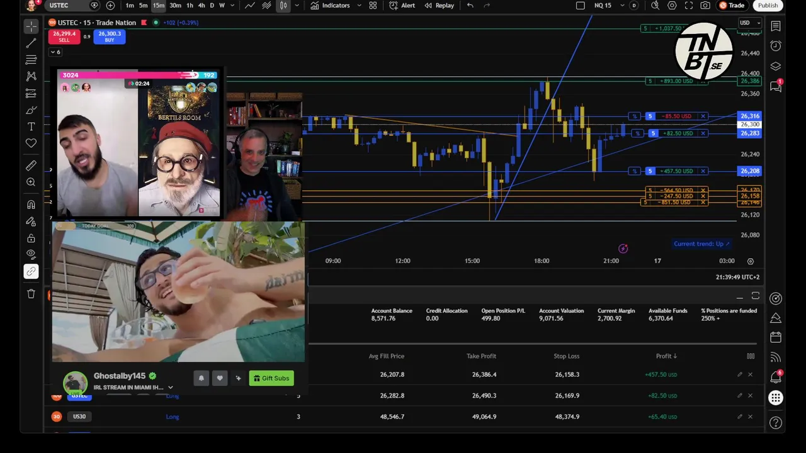Switch to the 5m timeframe
This screenshot has height=453, width=806.
[144, 6]
